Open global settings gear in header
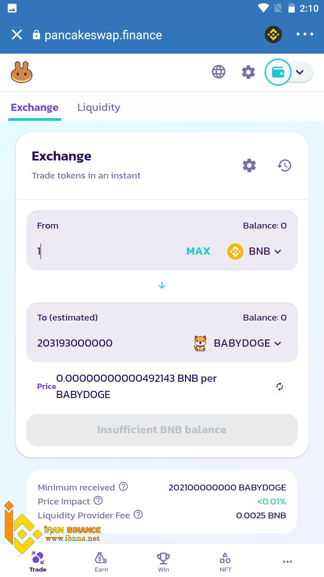The width and height of the screenshot is (324, 577). point(248,72)
